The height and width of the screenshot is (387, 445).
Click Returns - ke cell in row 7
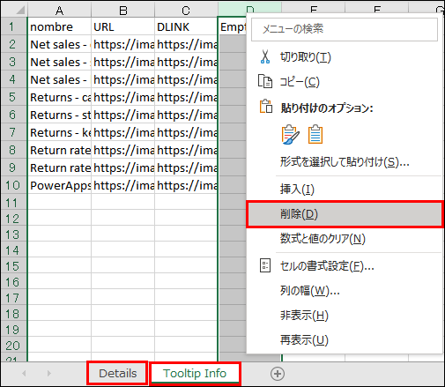(x=59, y=132)
